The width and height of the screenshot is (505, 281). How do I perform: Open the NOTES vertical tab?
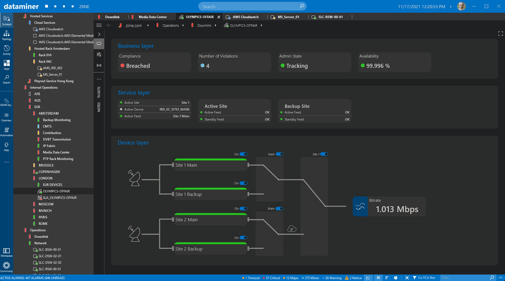99,107
